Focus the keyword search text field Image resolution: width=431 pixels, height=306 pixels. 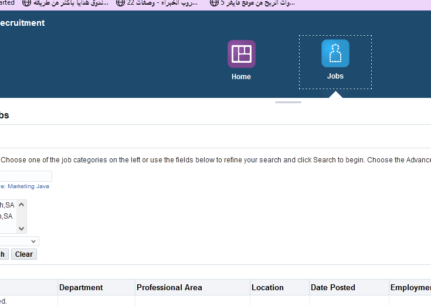point(26,176)
